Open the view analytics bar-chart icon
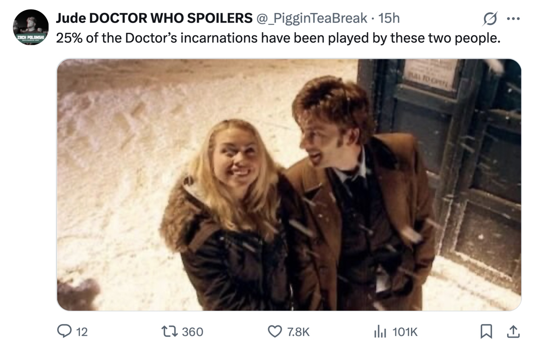Screen dimensions: 536x350 pos(380,331)
